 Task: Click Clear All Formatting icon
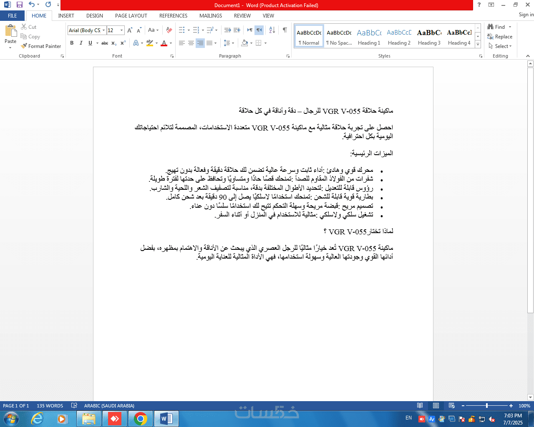coord(169,30)
